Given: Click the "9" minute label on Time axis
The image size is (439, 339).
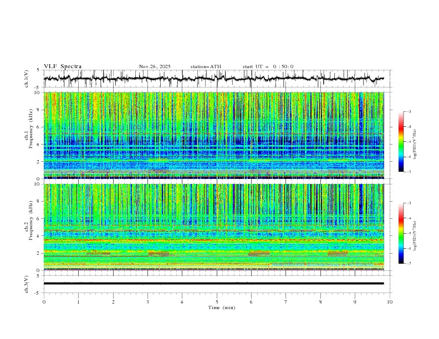Looking at the screenshot, I should click(355, 302).
